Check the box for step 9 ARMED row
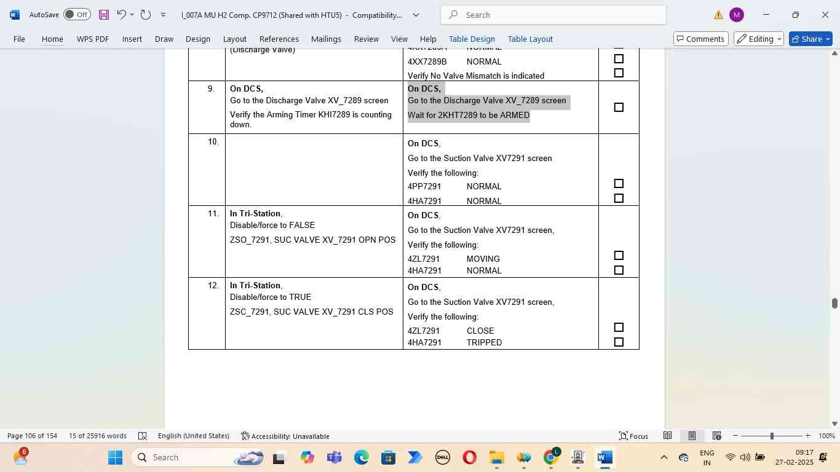 (619, 107)
